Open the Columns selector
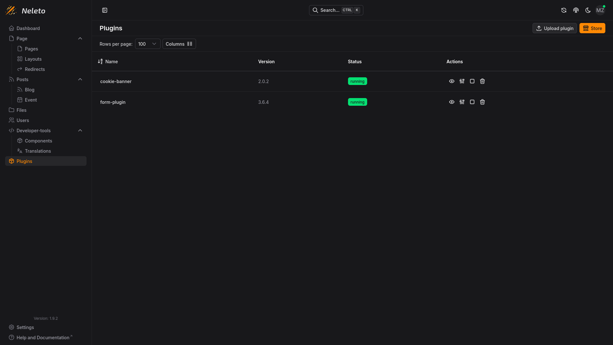Image resolution: width=613 pixels, height=345 pixels. [x=179, y=44]
